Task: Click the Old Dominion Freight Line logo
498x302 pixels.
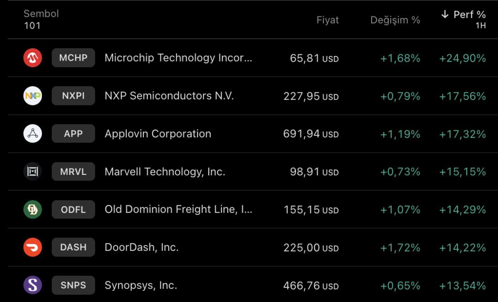Action: point(33,209)
